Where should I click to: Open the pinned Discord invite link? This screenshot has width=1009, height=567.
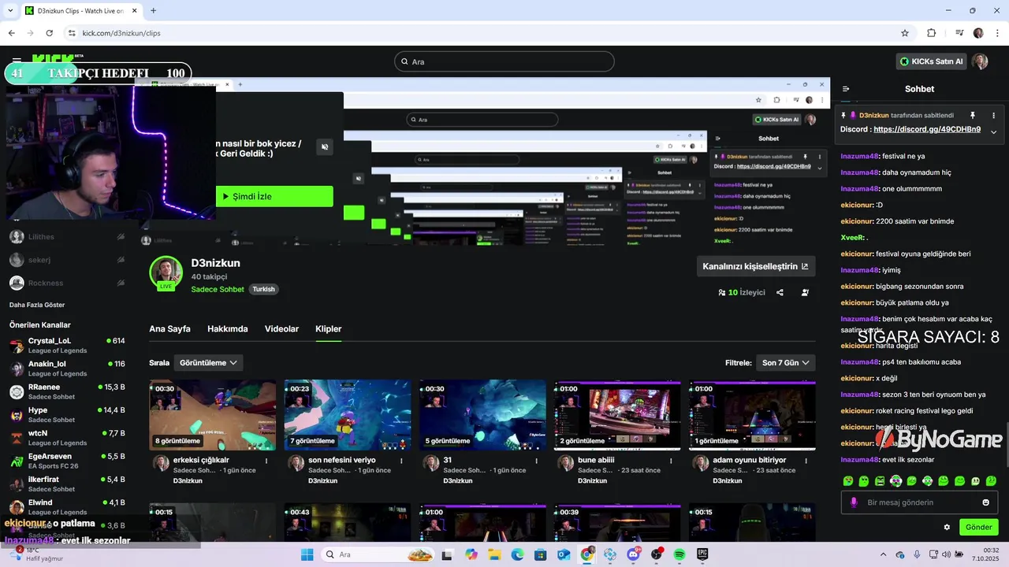tap(927, 129)
